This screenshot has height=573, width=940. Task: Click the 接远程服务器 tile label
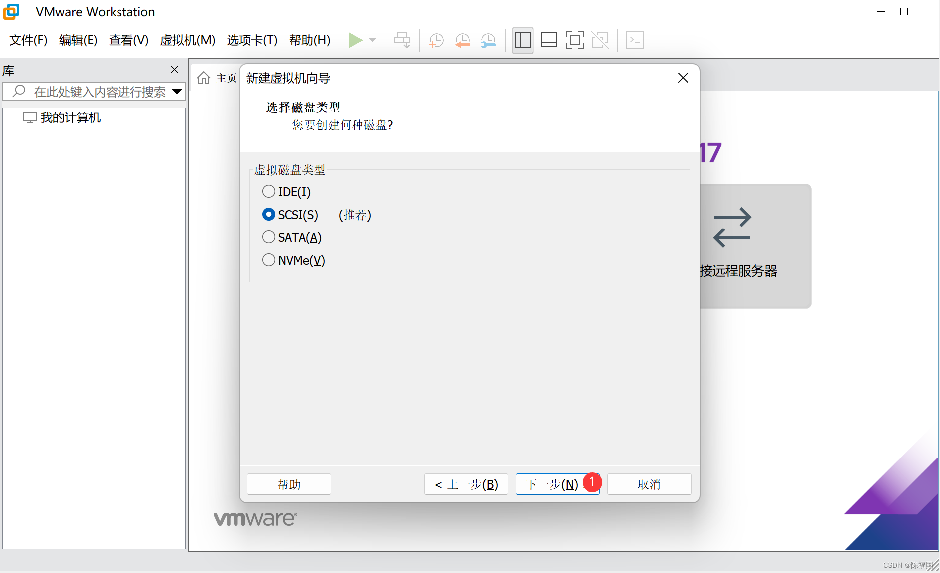click(x=738, y=271)
